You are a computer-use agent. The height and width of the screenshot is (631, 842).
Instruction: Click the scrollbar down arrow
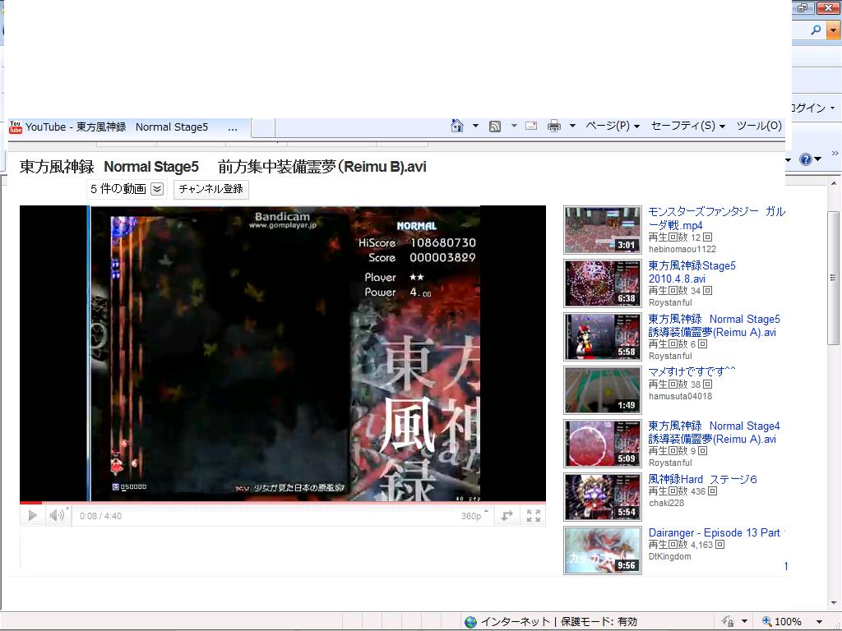(834, 603)
